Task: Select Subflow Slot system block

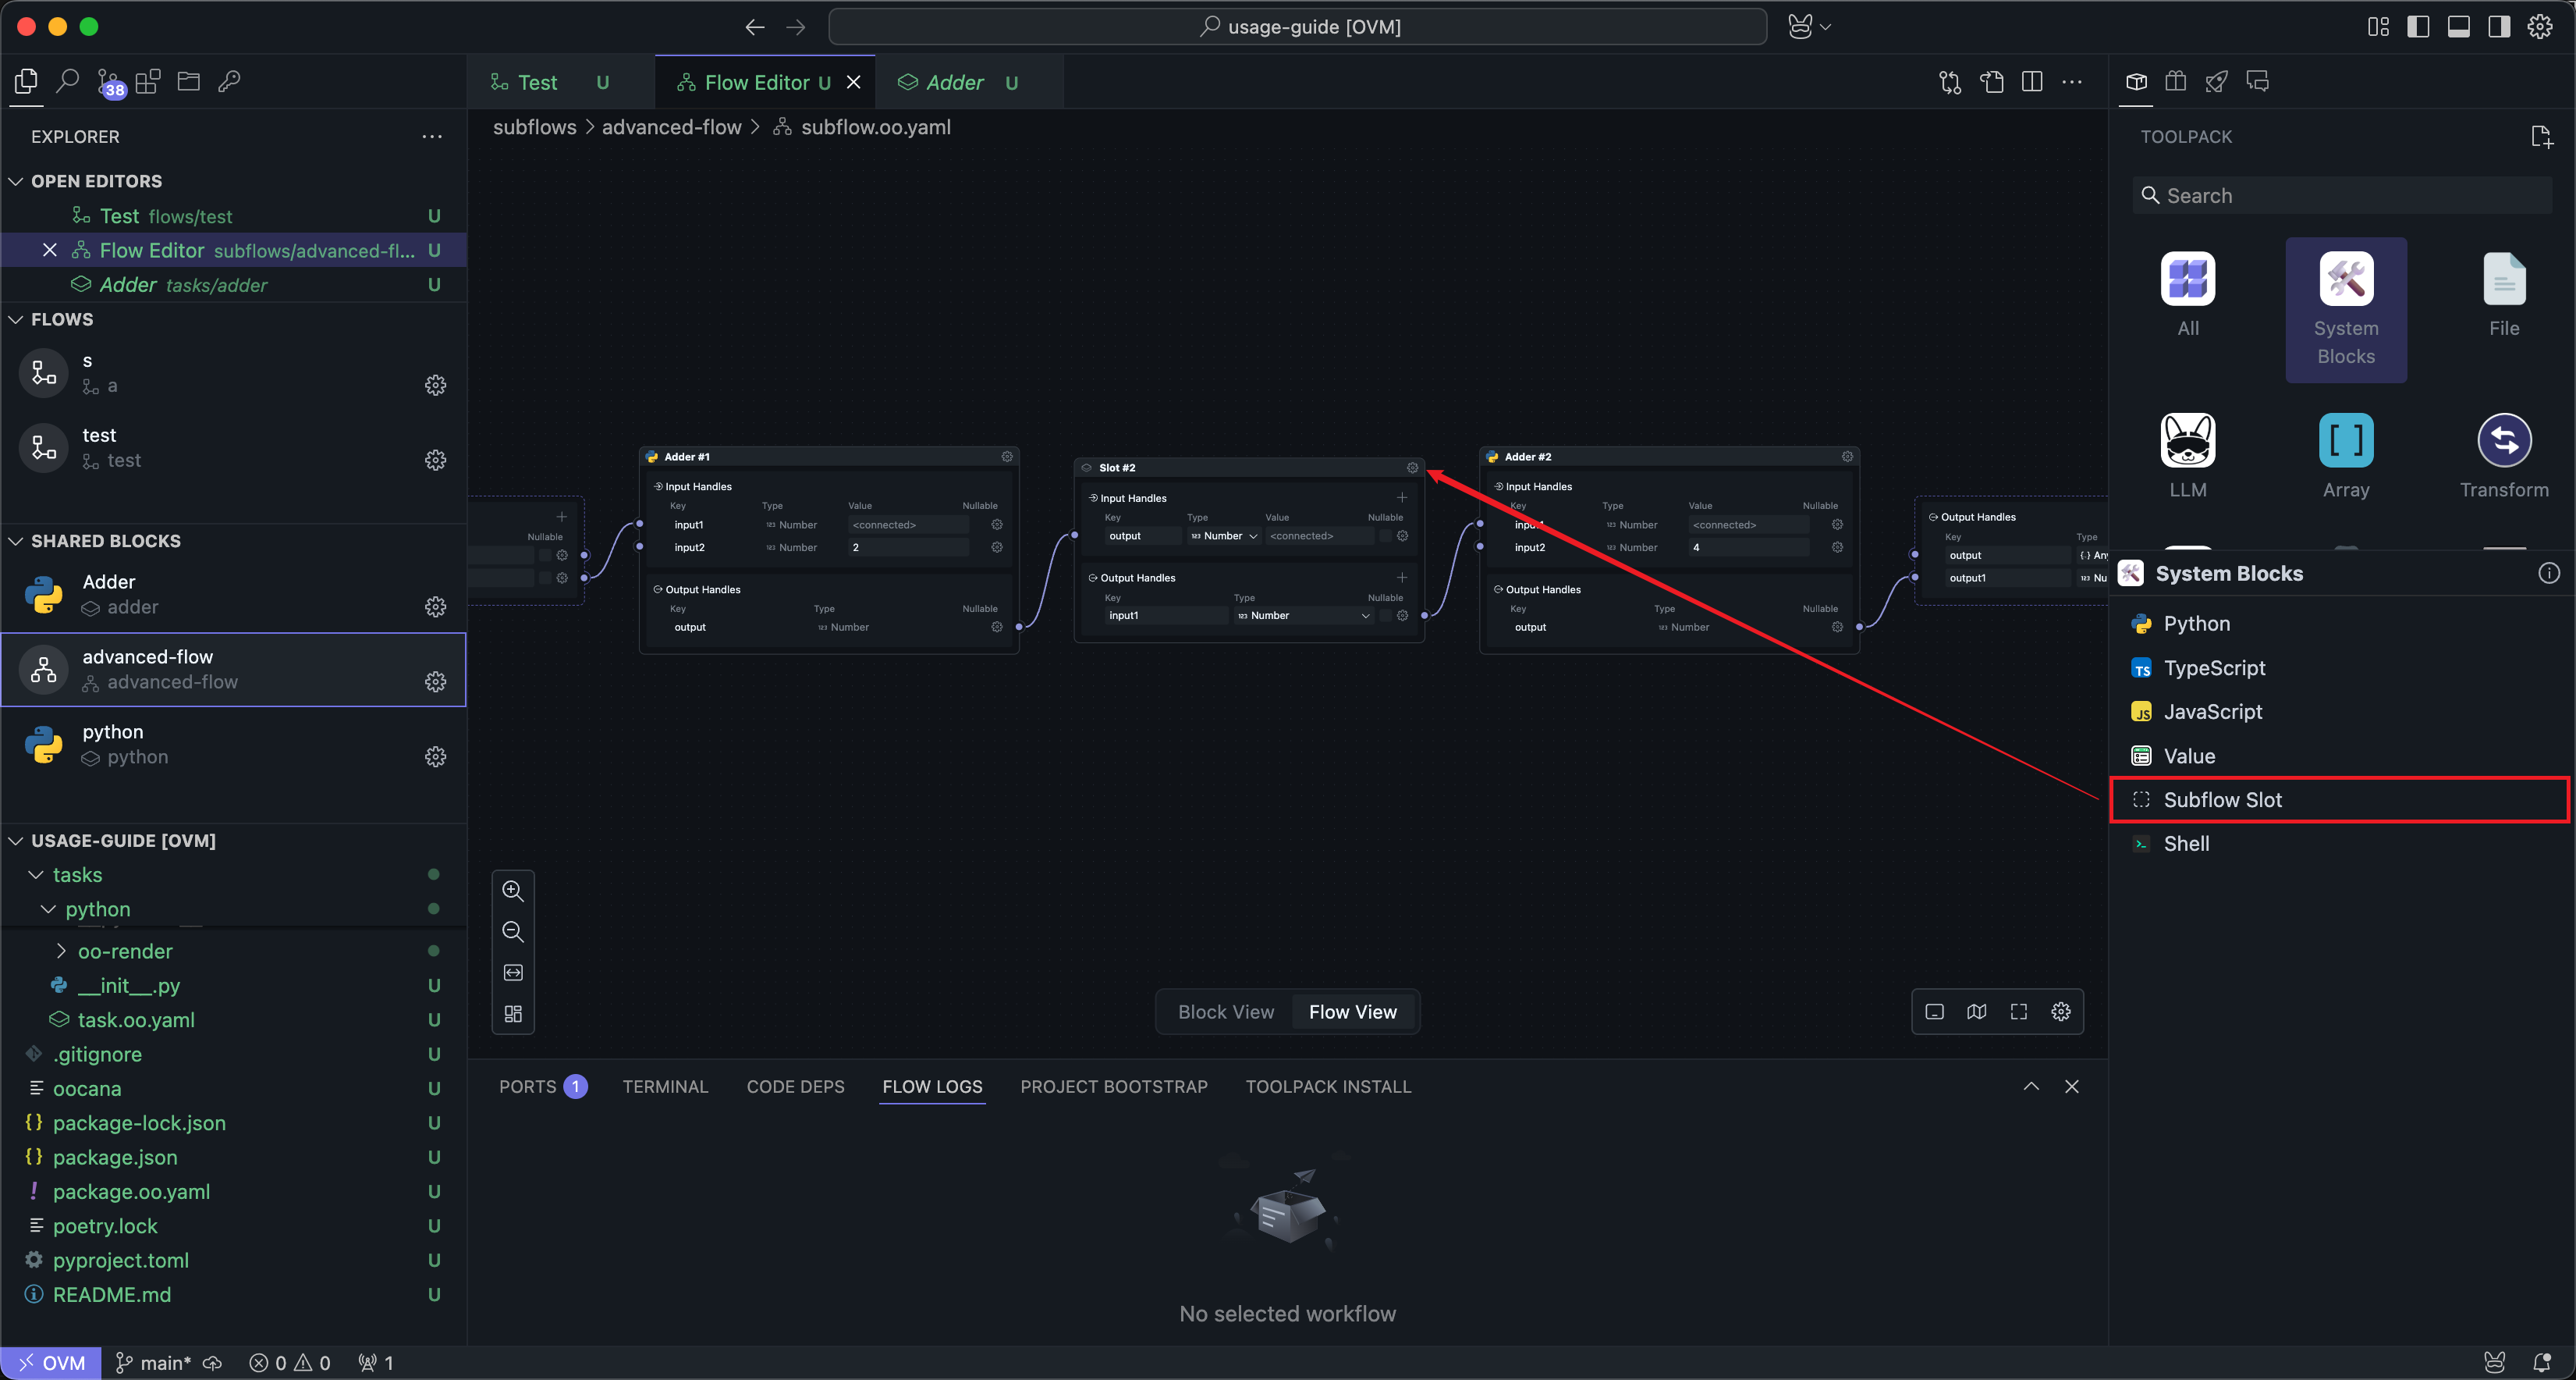Action: [2222, 799]
